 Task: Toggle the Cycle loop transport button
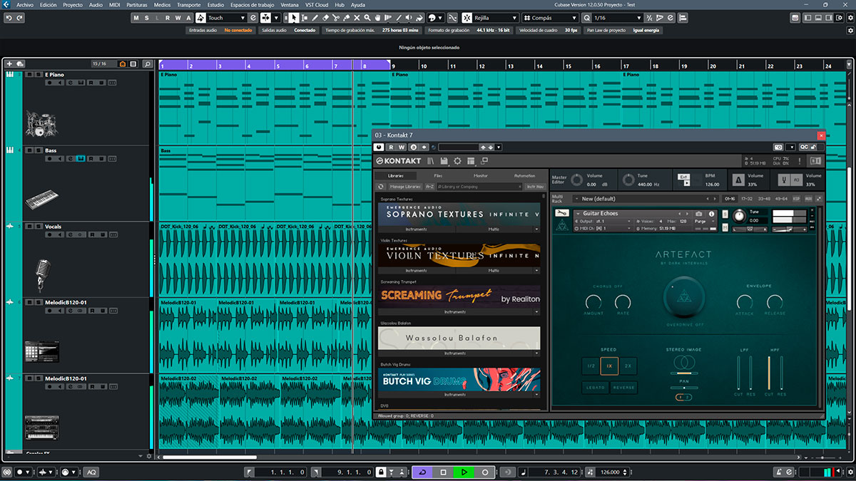pos(422,472)
